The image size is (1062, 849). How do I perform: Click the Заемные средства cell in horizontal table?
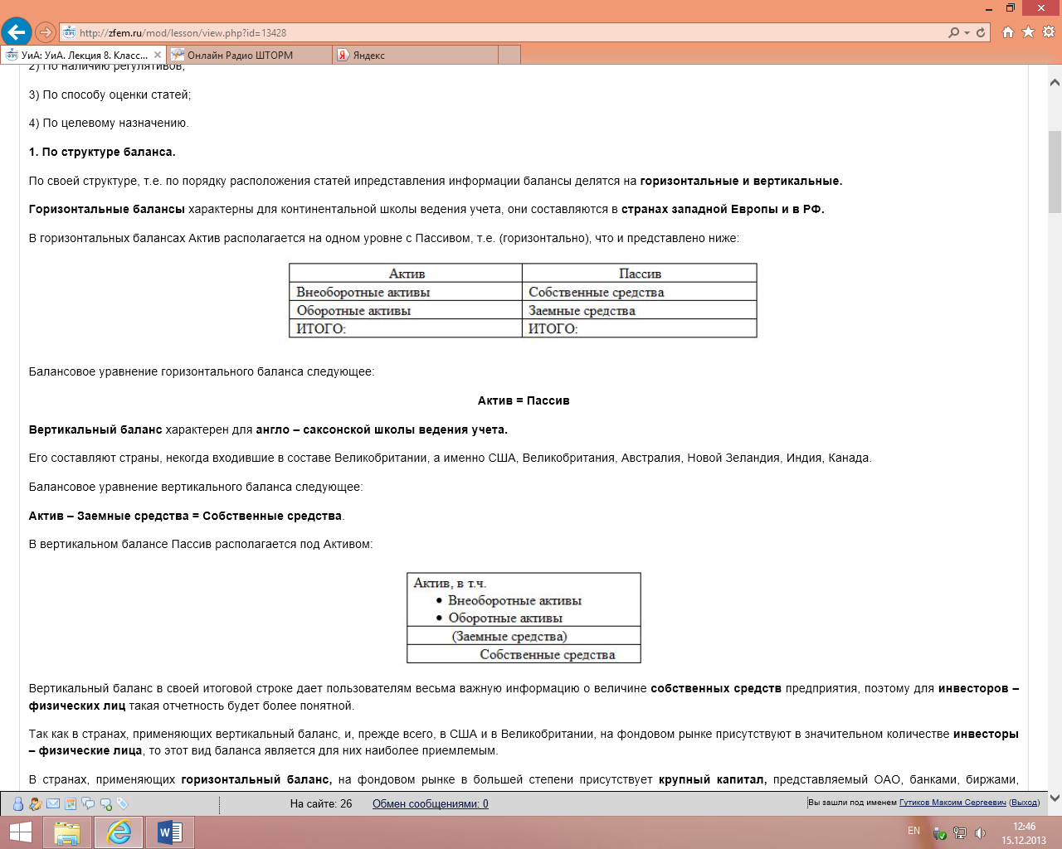[x=640, y=310]
